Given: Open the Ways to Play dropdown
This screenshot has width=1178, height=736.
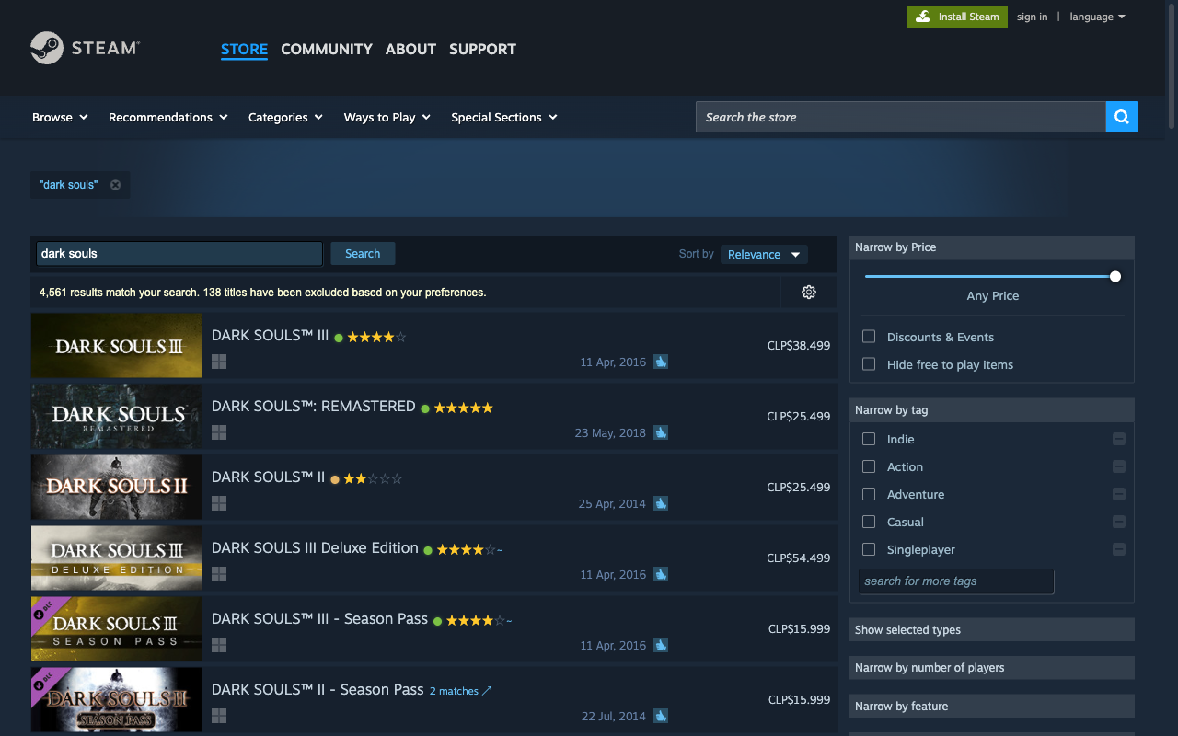Looking at the screenshot, I should click(387, 117).
